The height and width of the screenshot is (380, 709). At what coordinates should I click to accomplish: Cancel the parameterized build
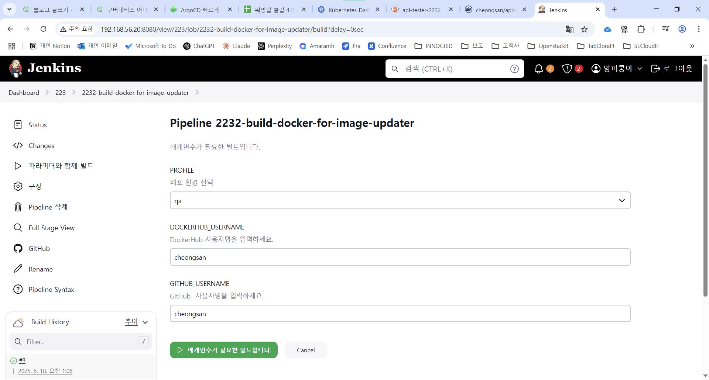[x=306, y=350]
